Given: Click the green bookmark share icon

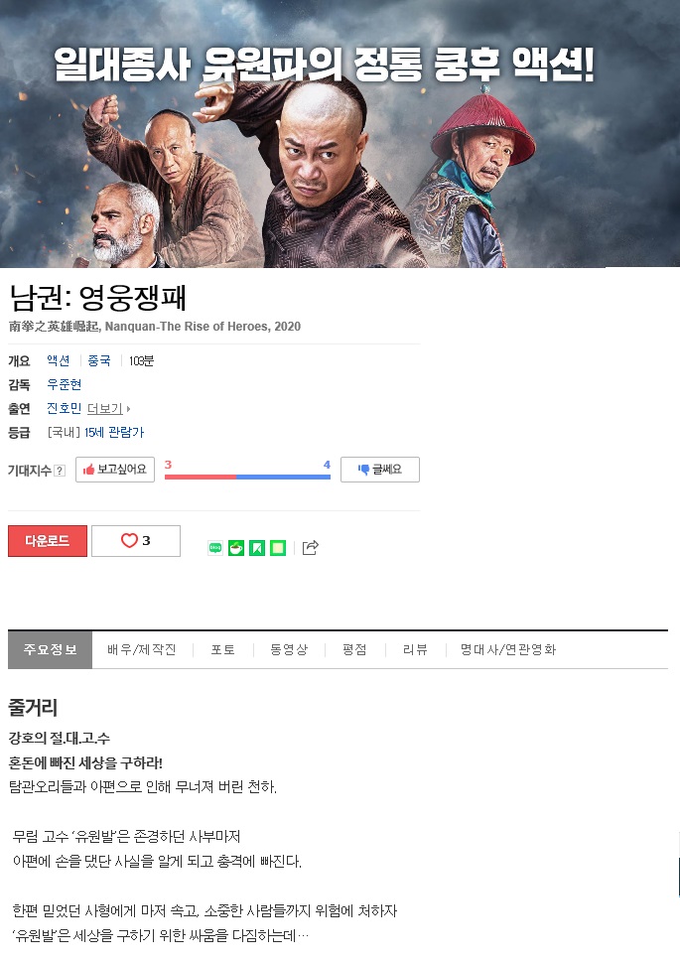Looking at the screenshot, I should click(x=257, y=548).
